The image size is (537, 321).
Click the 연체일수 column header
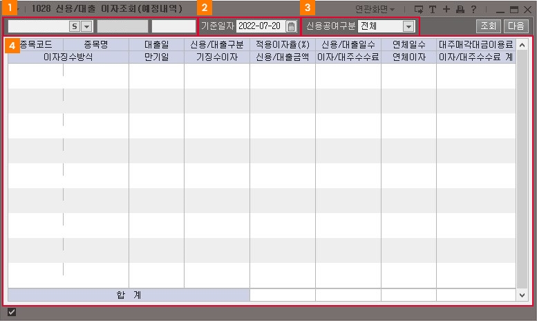[409, 44]
